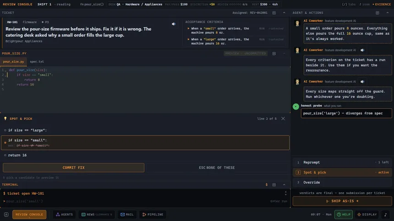Open Pipeline from the bottom bar
394x221 pixels.
[153, 215]
